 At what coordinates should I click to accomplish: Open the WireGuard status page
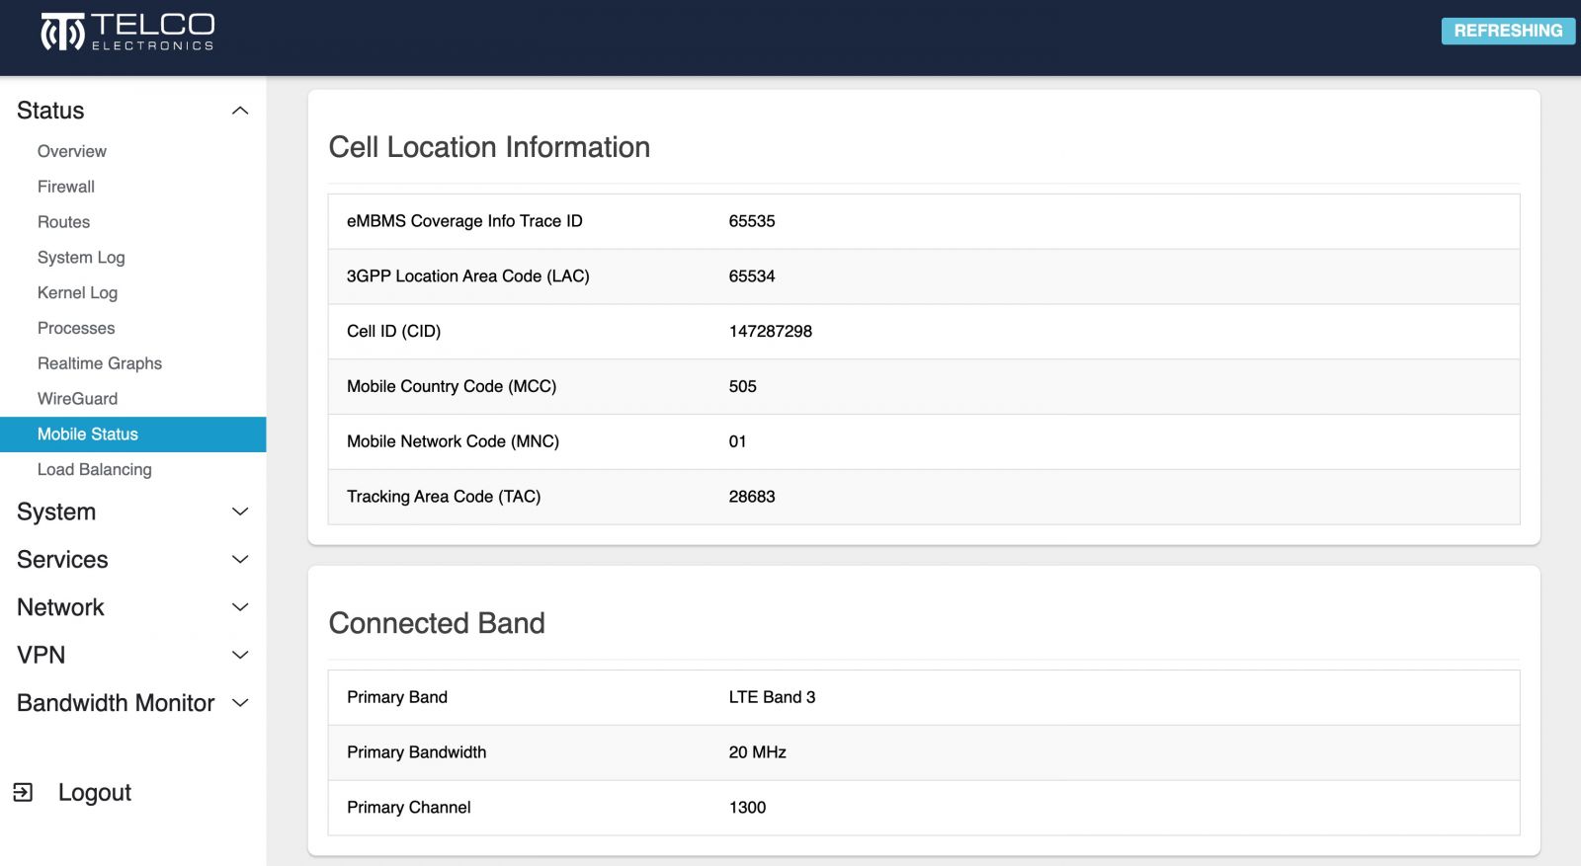point(77,399)
